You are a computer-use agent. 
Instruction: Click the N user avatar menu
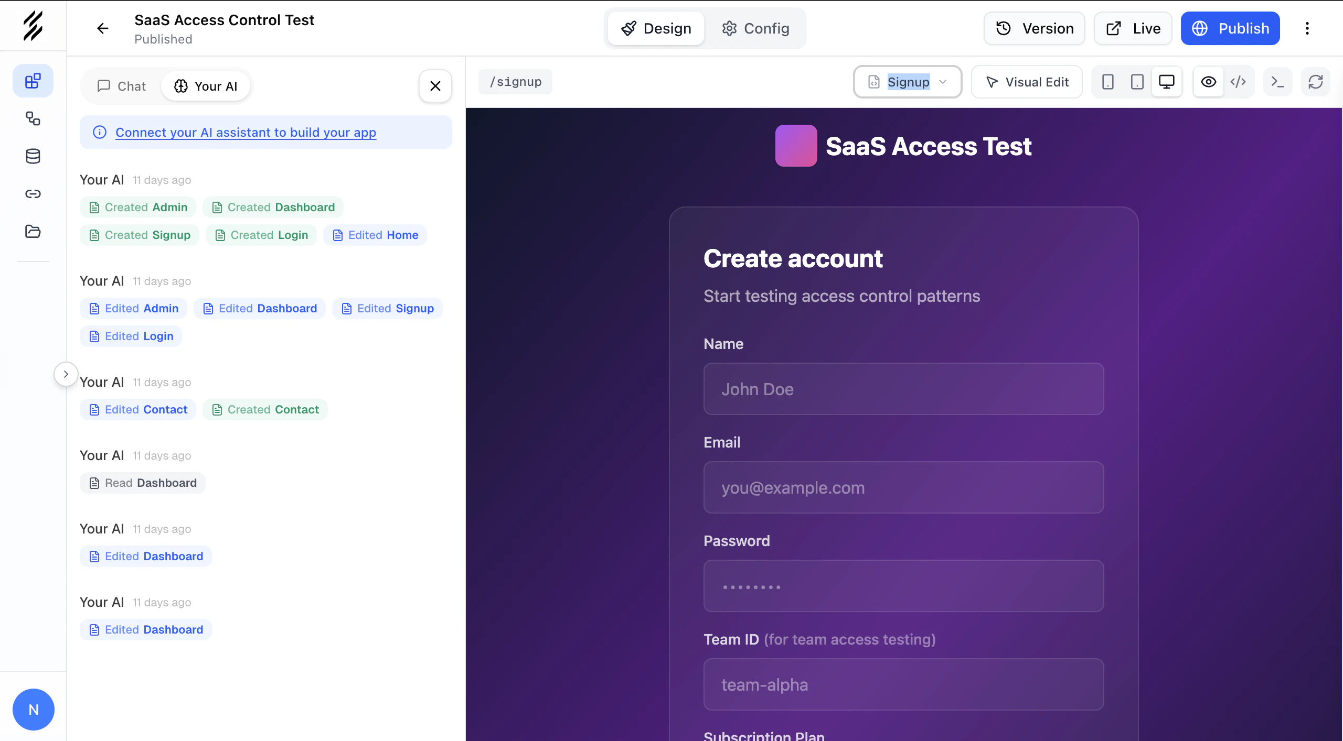point(33,710)
